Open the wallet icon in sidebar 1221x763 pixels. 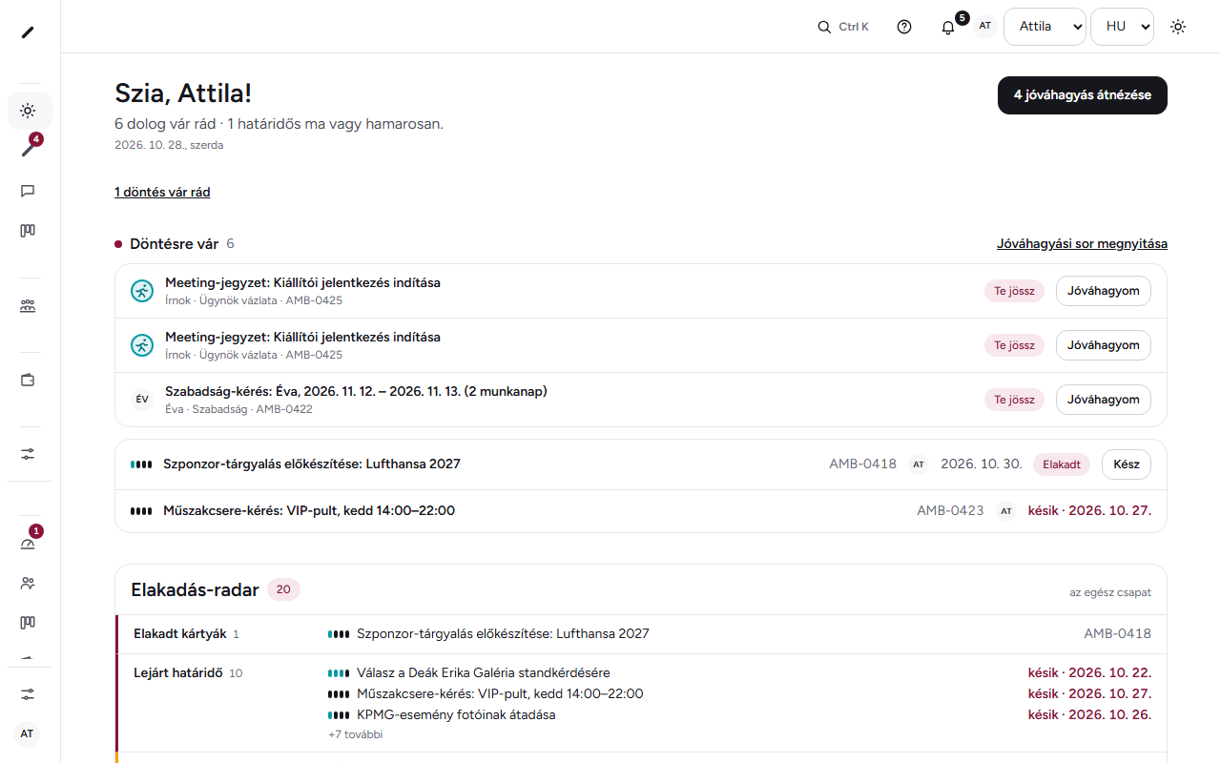click(29, 380)
